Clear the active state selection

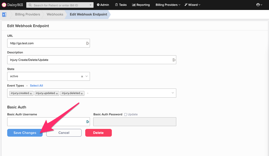click(82, 76)
